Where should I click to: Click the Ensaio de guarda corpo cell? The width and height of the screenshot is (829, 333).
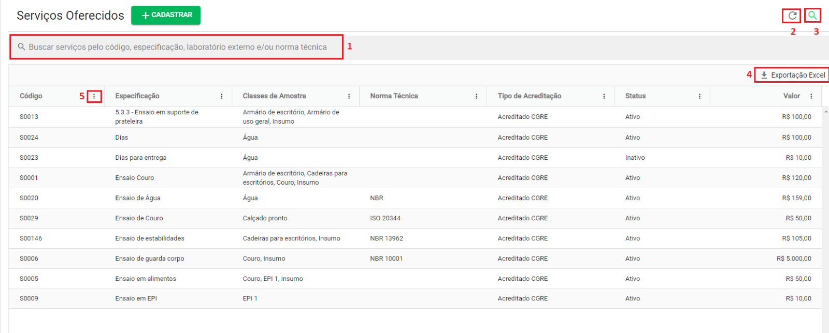(x=150, y=259)
